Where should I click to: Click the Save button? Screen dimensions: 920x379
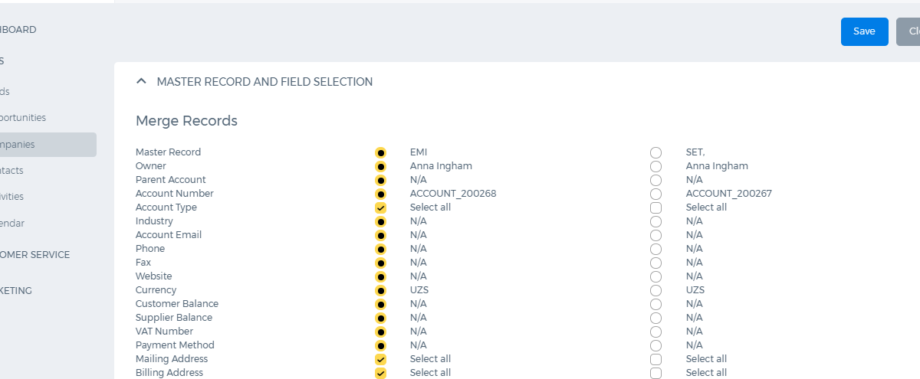[x=864, y=31]
